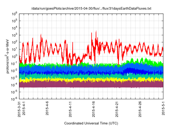Click the 10^1 y-axis tick label
This screenshot has height=126, width=180.
click(x=15, y=49)
